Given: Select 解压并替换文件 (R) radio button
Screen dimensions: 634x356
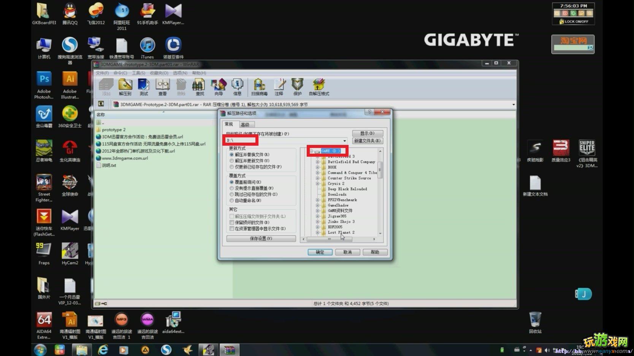Looking at the screenshot, I should pos(231,154).
